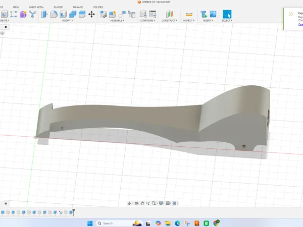Open the Windows Start menu

(x=90, y=223)
